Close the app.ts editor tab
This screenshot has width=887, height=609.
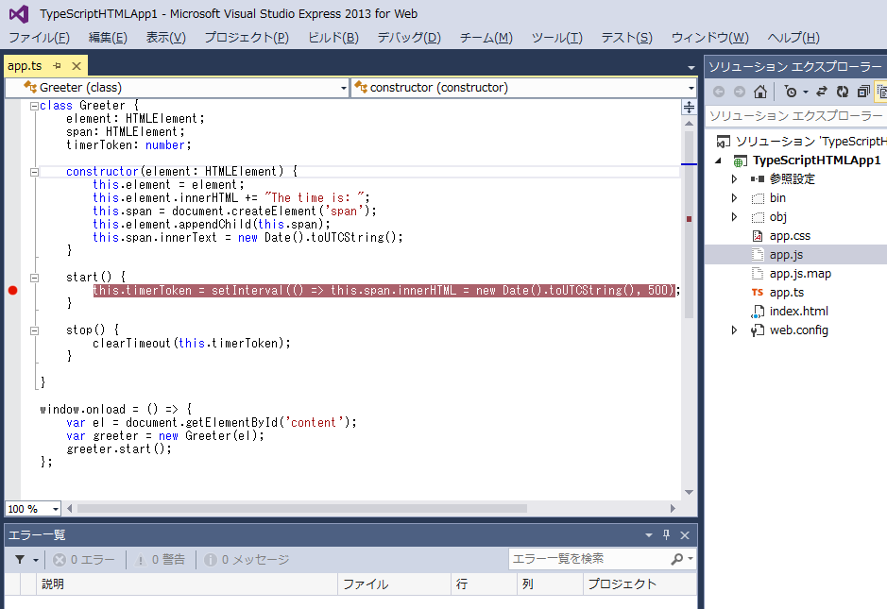tap(77, 66)
